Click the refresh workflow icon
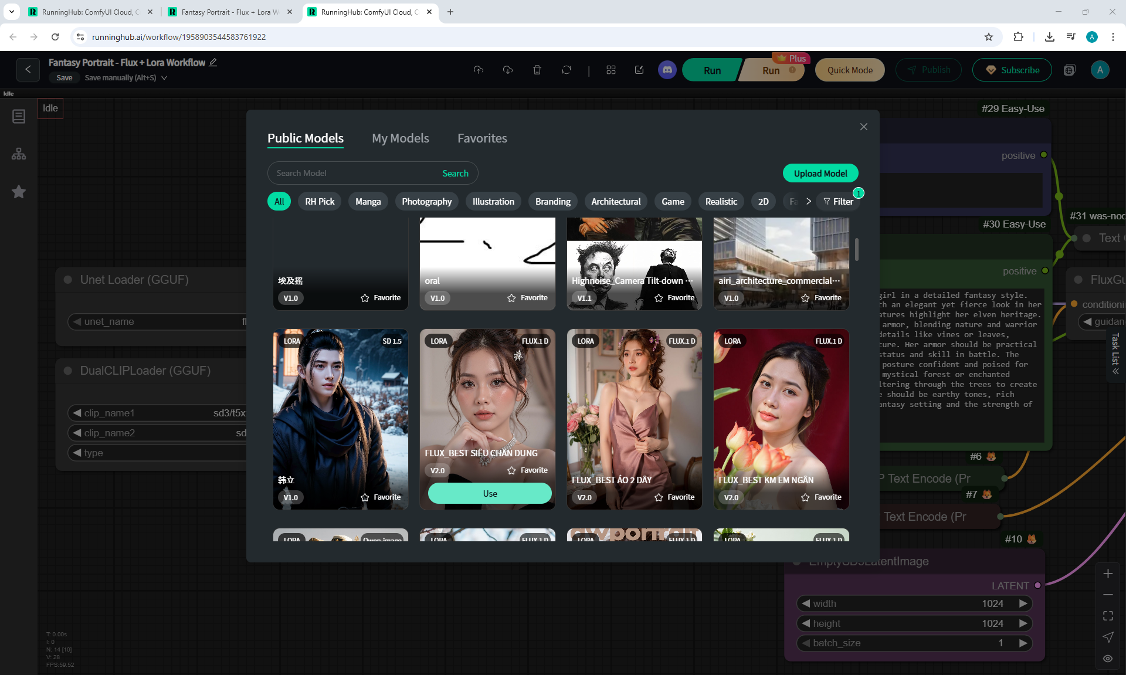 (566, 70)
